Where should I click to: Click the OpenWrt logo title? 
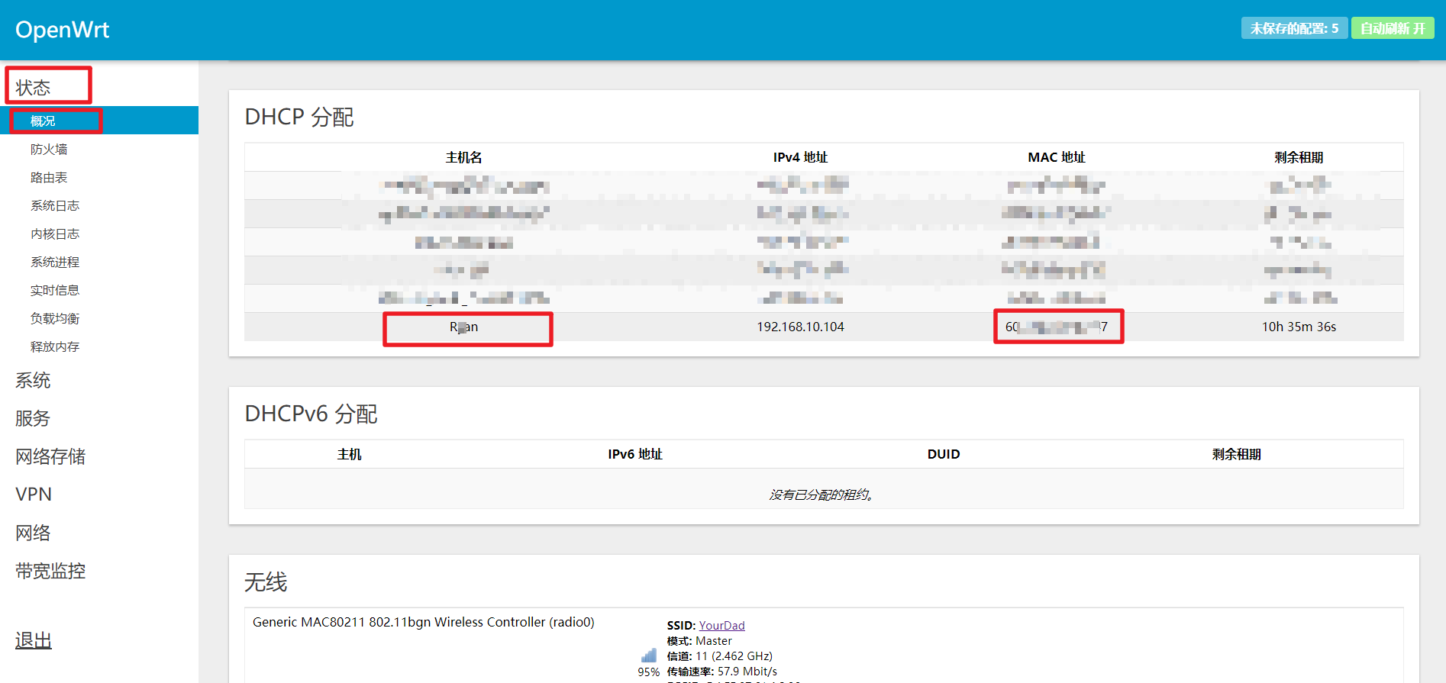[x=62, y=30]
